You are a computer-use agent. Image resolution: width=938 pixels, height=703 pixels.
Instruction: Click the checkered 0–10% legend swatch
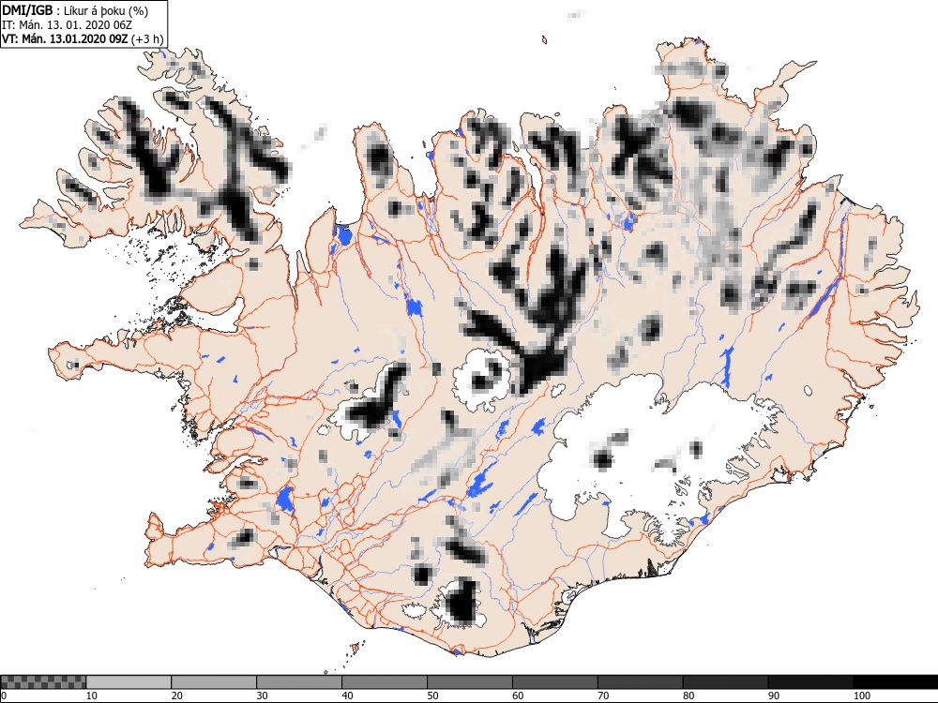(x=44, y=682)
